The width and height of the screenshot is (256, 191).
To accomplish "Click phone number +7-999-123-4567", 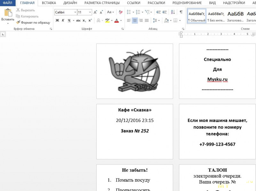I will pyautogui.click(x=217, y=144).
